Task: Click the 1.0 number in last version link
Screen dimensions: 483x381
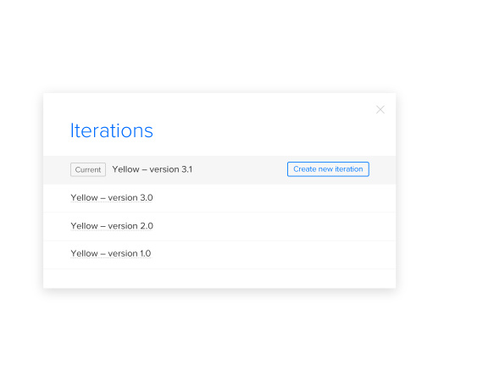Action: pos(145,254)
